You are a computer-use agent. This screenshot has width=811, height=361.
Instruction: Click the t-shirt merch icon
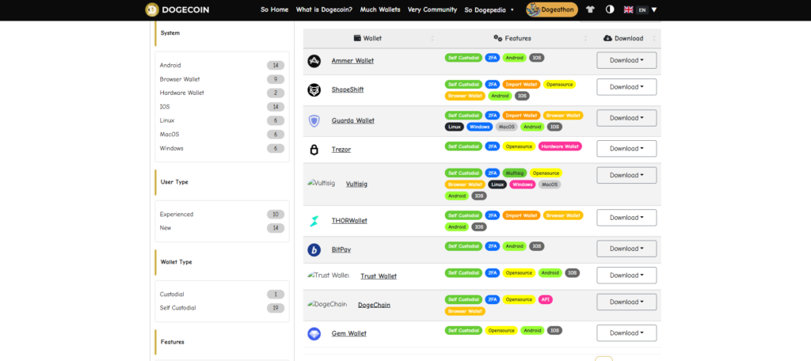coord(589,9)
